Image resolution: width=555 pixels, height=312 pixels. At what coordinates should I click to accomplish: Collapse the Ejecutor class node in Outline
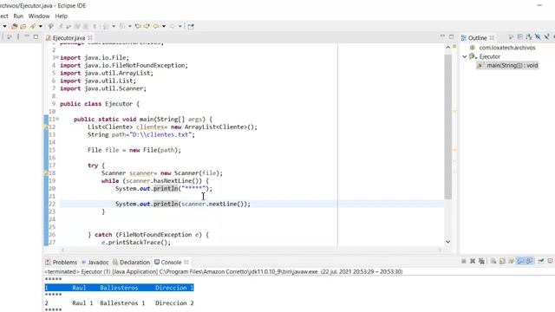click(x=465, y=56)
